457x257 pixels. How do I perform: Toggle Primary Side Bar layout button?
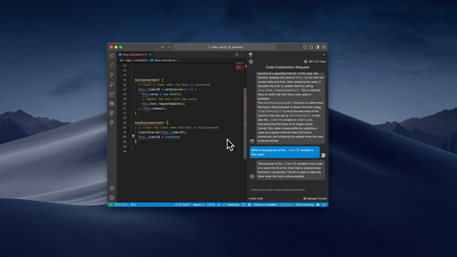[x=305, y=47]
